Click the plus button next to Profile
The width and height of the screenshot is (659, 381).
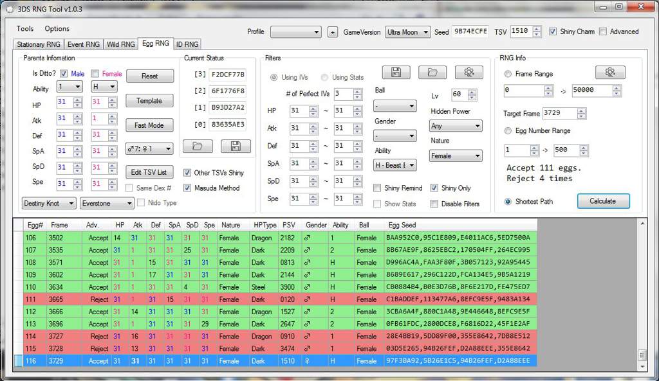[333, 32]
